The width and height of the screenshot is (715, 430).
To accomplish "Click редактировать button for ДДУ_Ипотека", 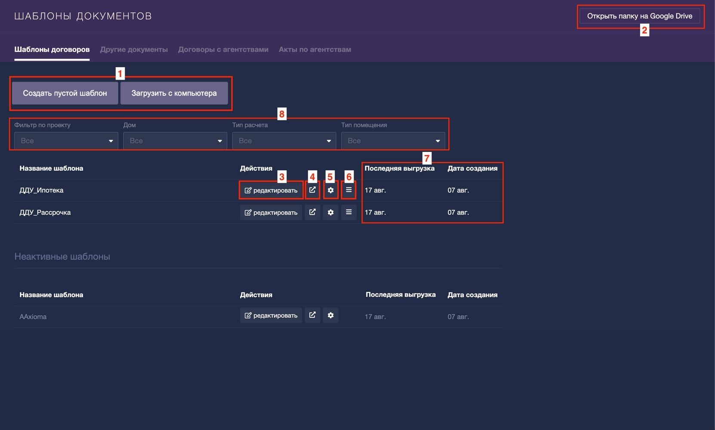I will click(271, 190).
